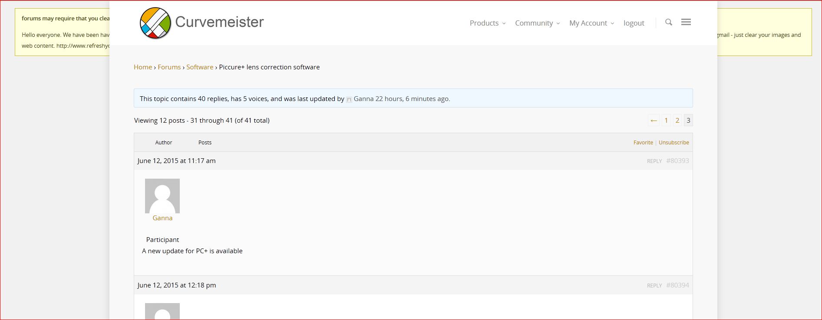Expand the Community dropdown menu
The image size is (822, 320).
pos(538,23)
